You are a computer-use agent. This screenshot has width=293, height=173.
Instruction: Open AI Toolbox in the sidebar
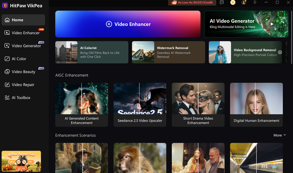(x=23, y=98)
